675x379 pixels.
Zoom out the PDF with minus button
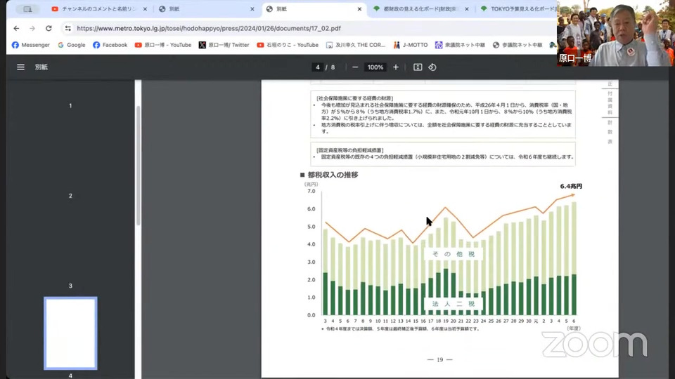(355, 67)
